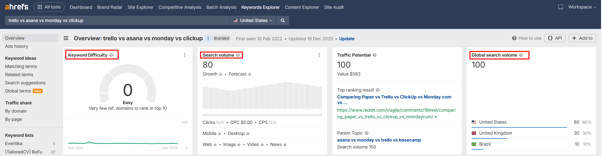Expand the reddit URL dropdown arrow
Viewport: 602px width, 156px height.
[436, 117]
